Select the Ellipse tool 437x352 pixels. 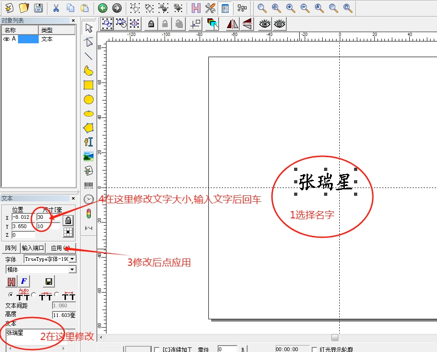tap(89, 114)
